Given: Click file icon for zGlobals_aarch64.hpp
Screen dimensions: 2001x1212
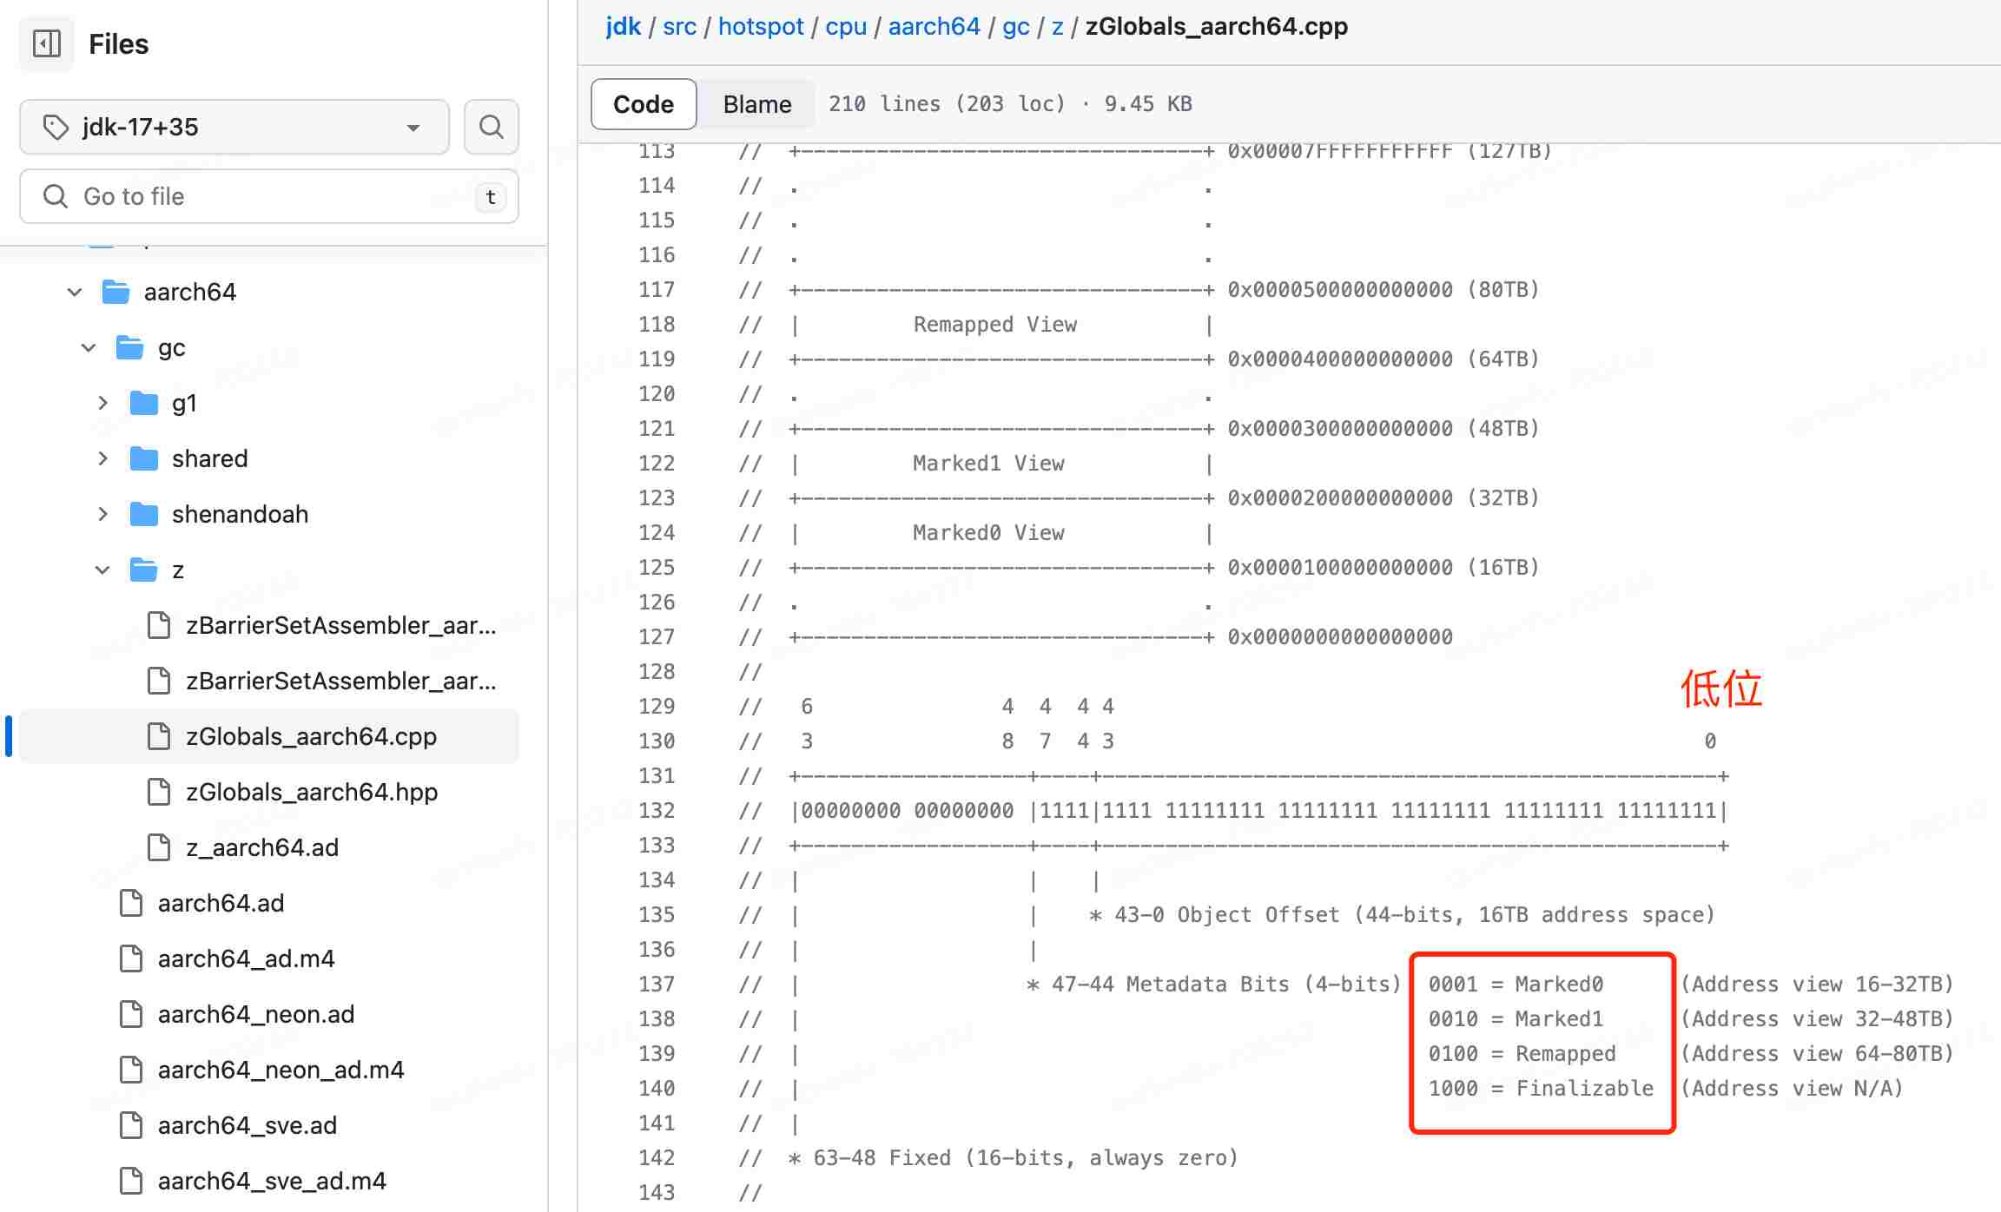Looking at the screenshot, I should tap(159, 792).
